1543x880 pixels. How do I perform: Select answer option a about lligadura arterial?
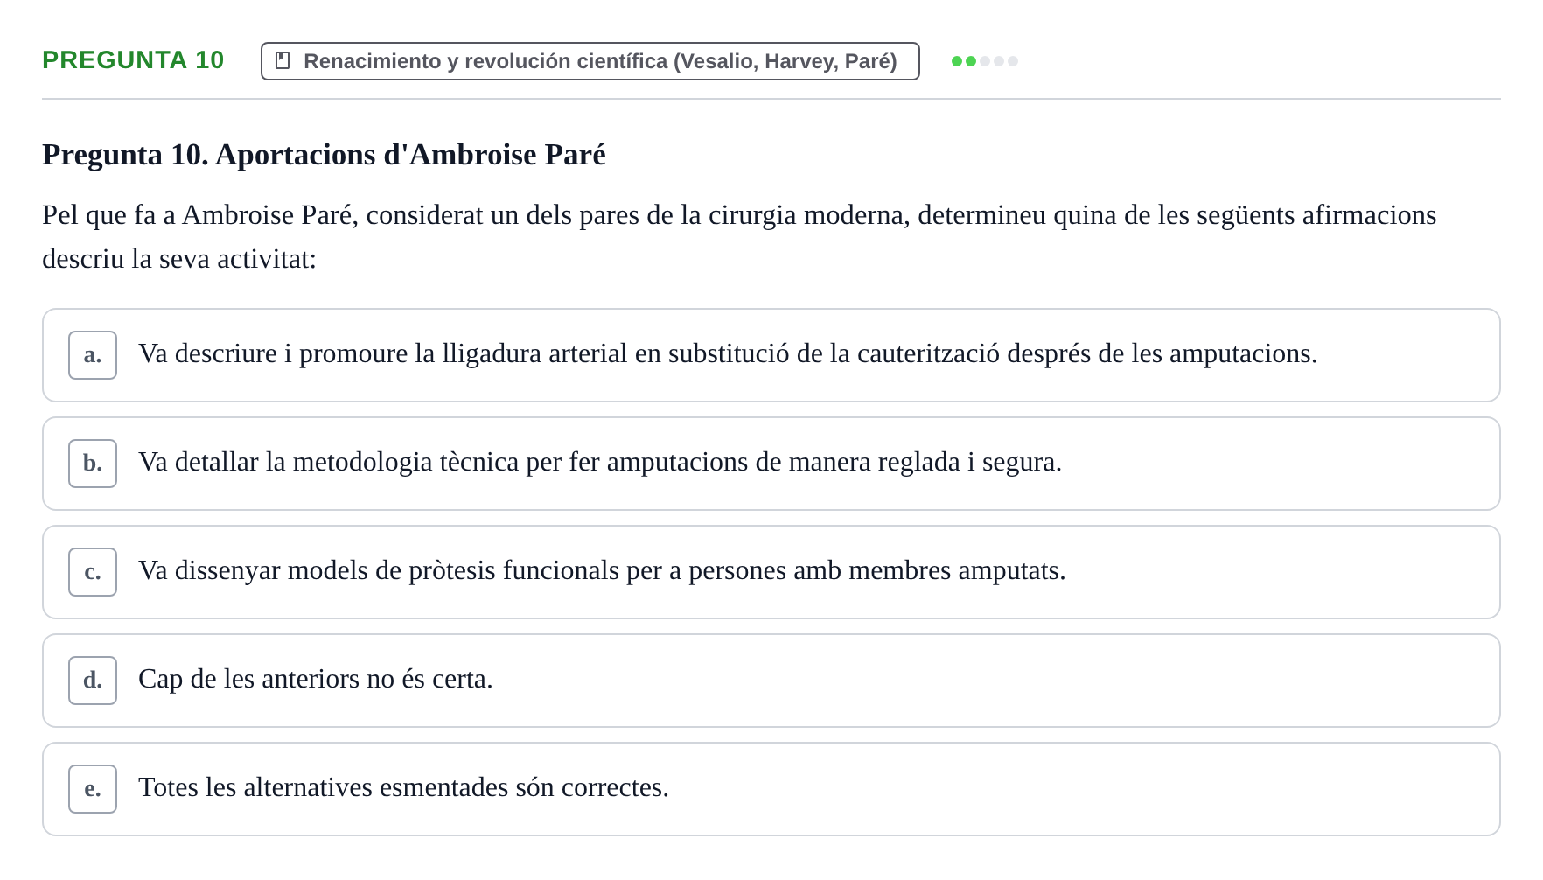(771, 355)
